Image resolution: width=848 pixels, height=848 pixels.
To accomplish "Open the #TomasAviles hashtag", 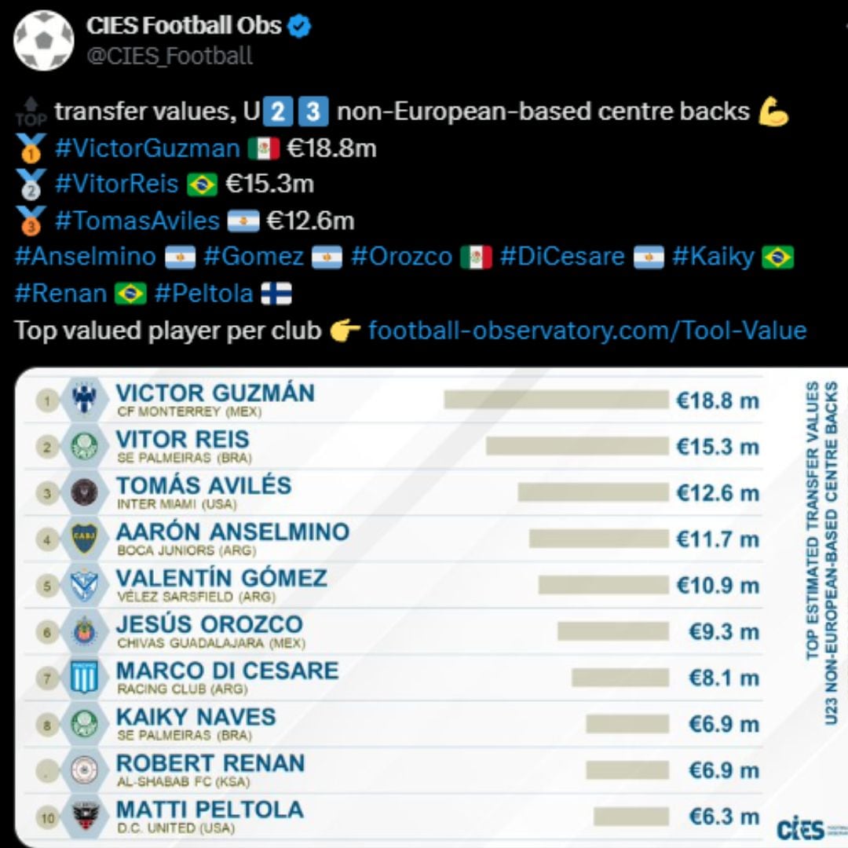I will (x=137, y=221).
